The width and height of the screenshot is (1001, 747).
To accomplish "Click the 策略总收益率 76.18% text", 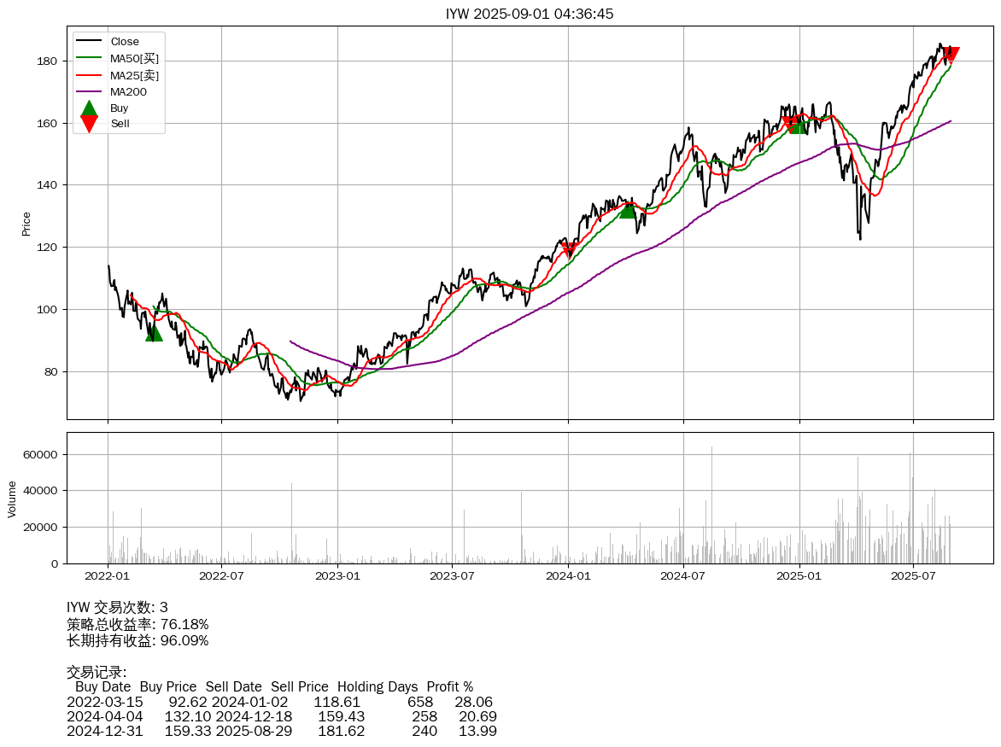I will pos(138,624).
